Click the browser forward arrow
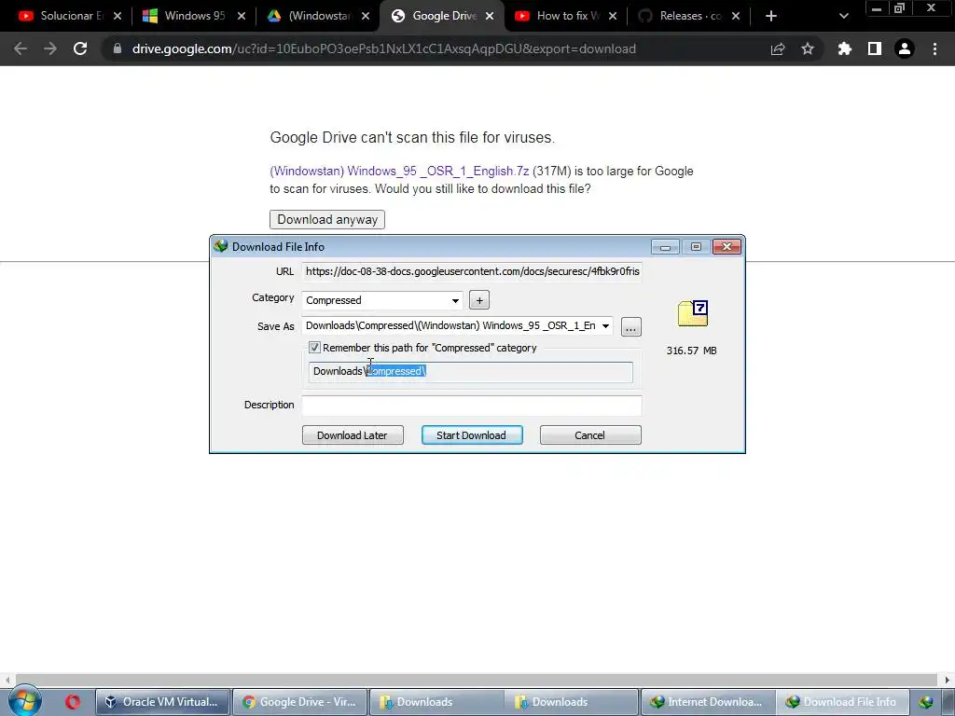This screenshot has height=716, width=955. click(50, 48)
